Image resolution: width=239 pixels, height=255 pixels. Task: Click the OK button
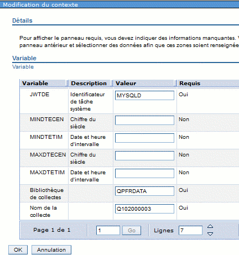coord(18,250)
